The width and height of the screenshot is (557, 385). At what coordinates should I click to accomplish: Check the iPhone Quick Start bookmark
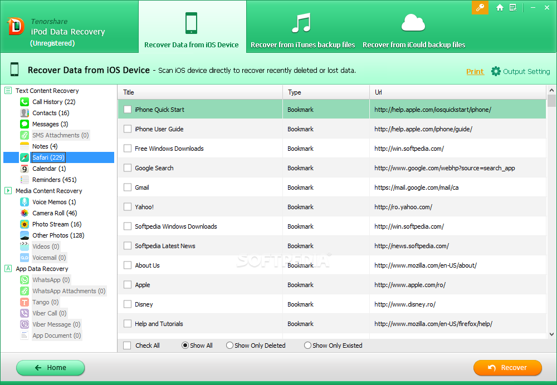tap(128, 110)
